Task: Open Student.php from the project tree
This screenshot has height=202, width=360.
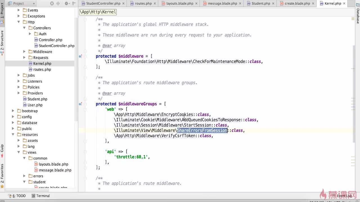Action: coord(37,99)
